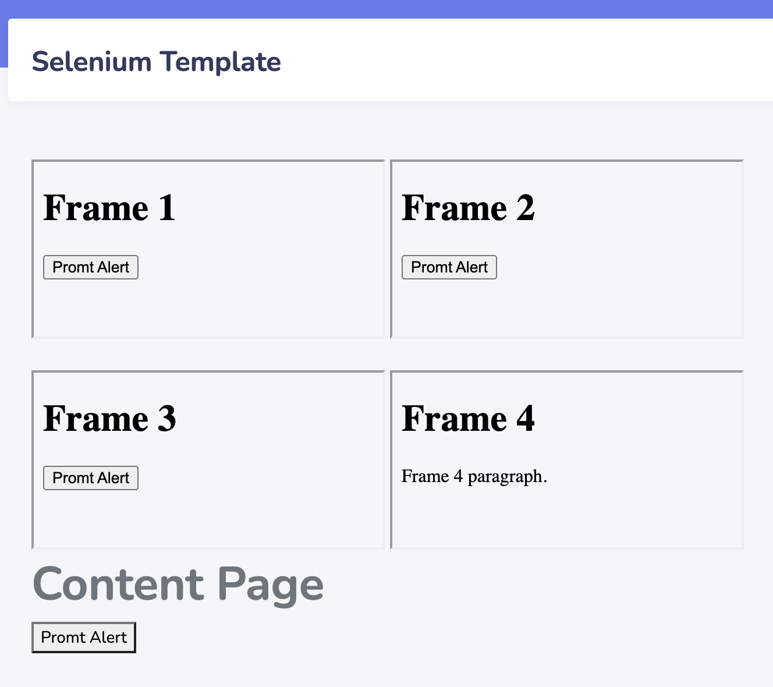Click the Promt Alert button in Frame 2
The width and height of the screenshot is (773, 687).
coord(449,267)
